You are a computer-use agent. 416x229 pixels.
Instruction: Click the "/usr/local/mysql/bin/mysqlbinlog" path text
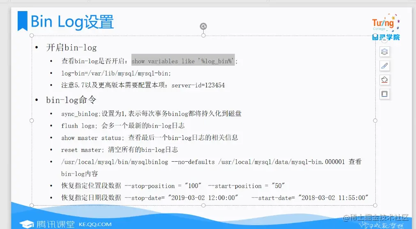tap(115, 162)
